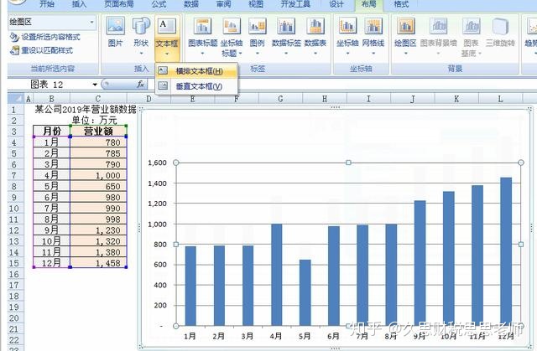537x351 pixels.
Task: Click the cell with value 1,458
Action: point(99,263)
